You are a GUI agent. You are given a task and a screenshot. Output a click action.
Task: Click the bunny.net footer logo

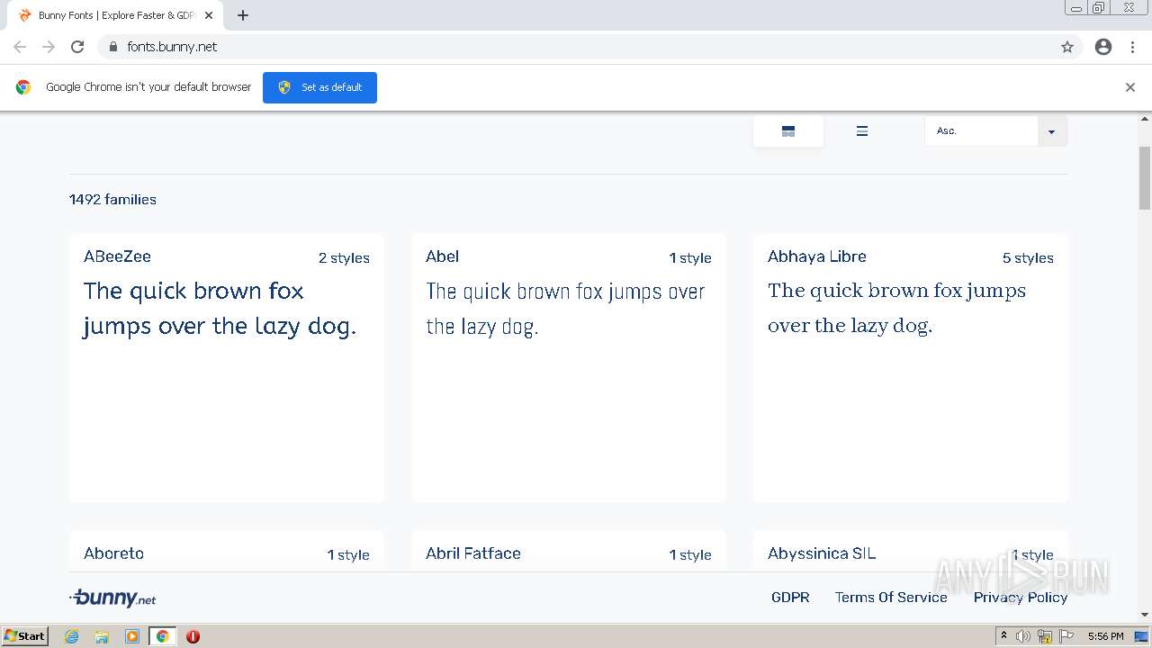(x=112, y=598)
